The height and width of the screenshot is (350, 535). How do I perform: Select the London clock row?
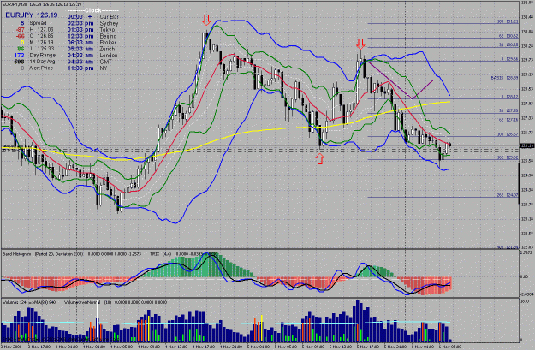pos(92,56)
